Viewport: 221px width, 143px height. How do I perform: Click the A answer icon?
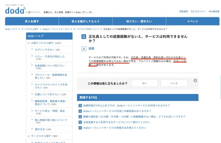[84, 49]
